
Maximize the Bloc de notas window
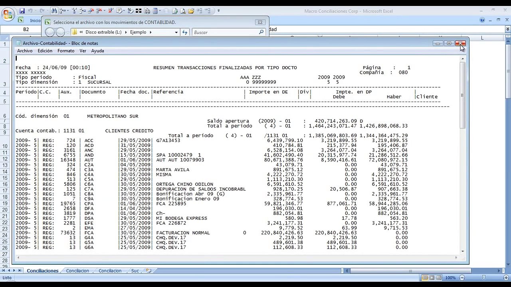(449, 43)
